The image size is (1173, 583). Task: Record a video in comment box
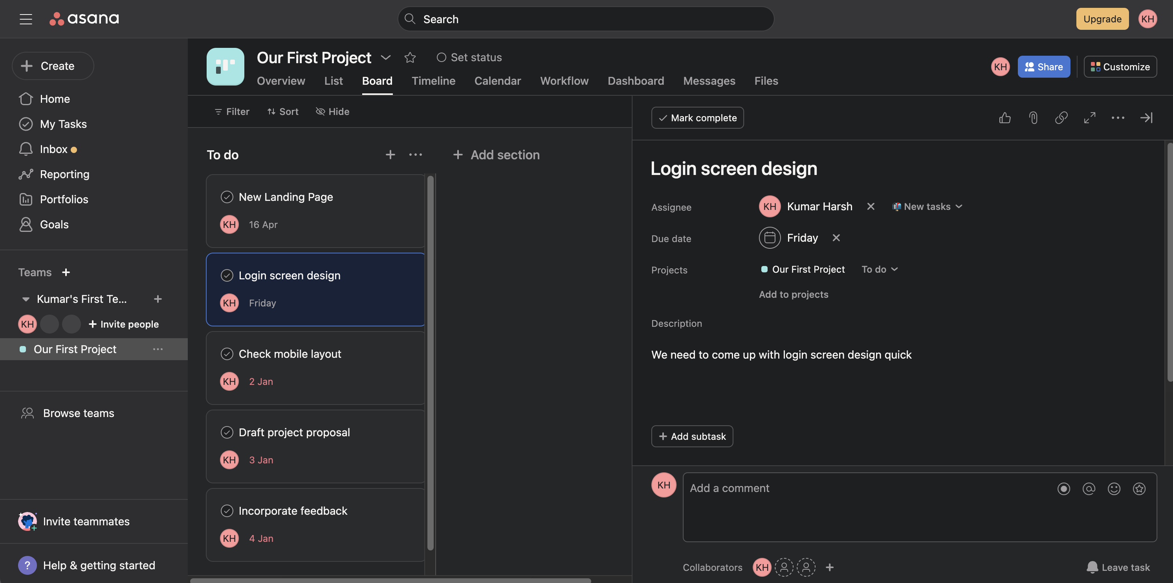pyautogui.click(x=1064, y=489)
